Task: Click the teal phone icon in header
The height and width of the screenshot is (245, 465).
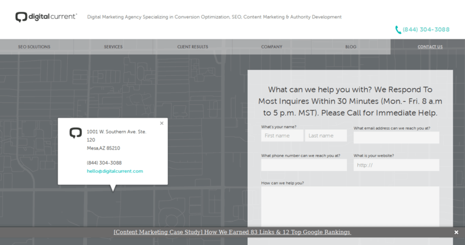Action: point(398,29)
